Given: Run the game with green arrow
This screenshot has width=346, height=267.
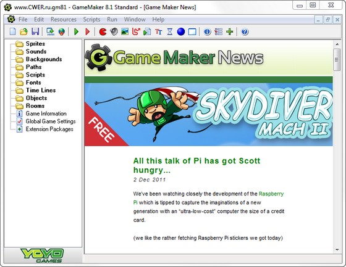Looking at the screenshot, I should (x=77, y=31).
